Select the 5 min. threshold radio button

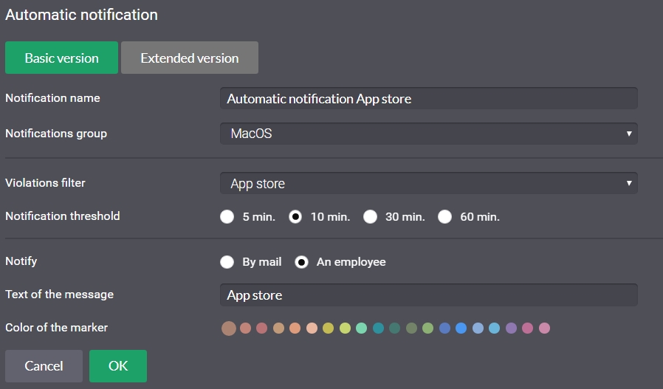227,216
